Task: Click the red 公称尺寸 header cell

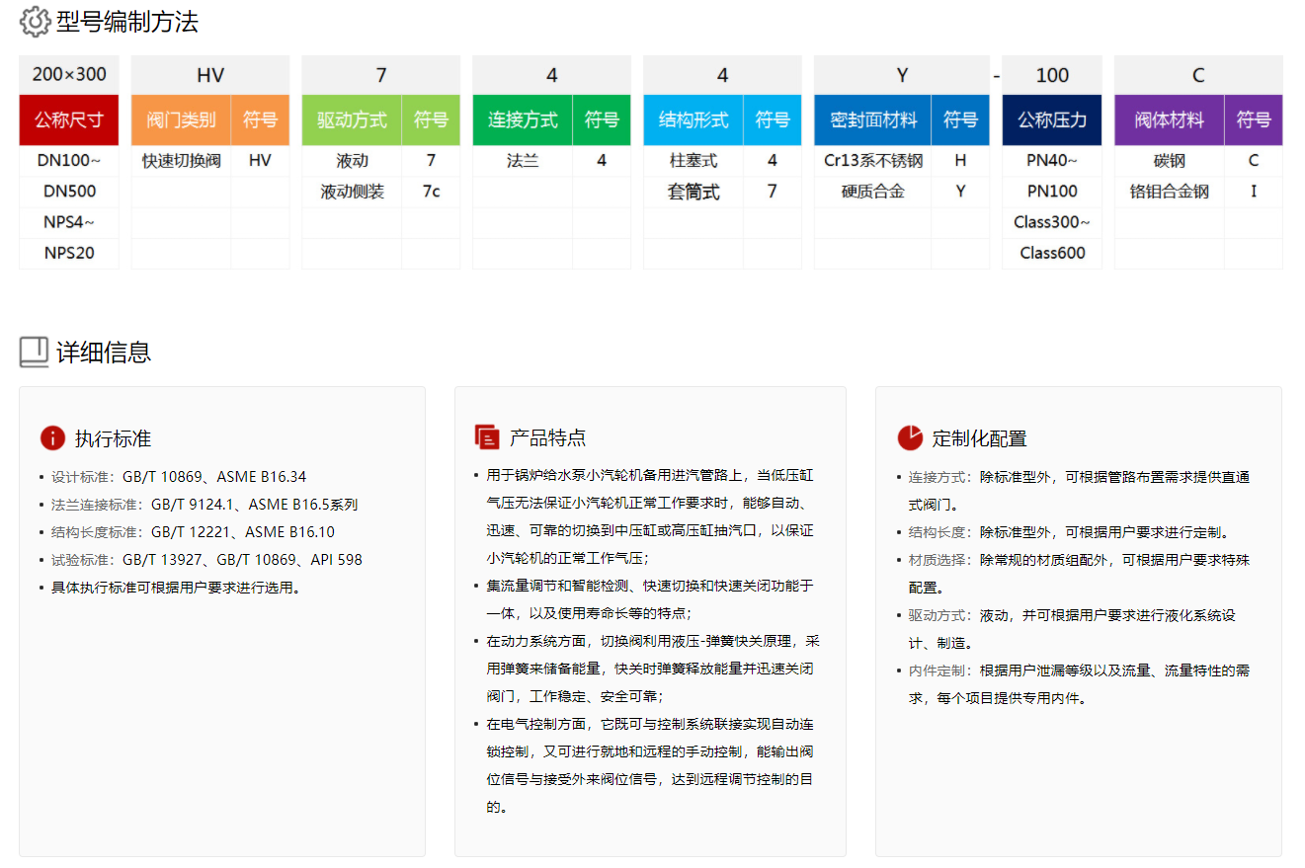Action: click(69, 120)
